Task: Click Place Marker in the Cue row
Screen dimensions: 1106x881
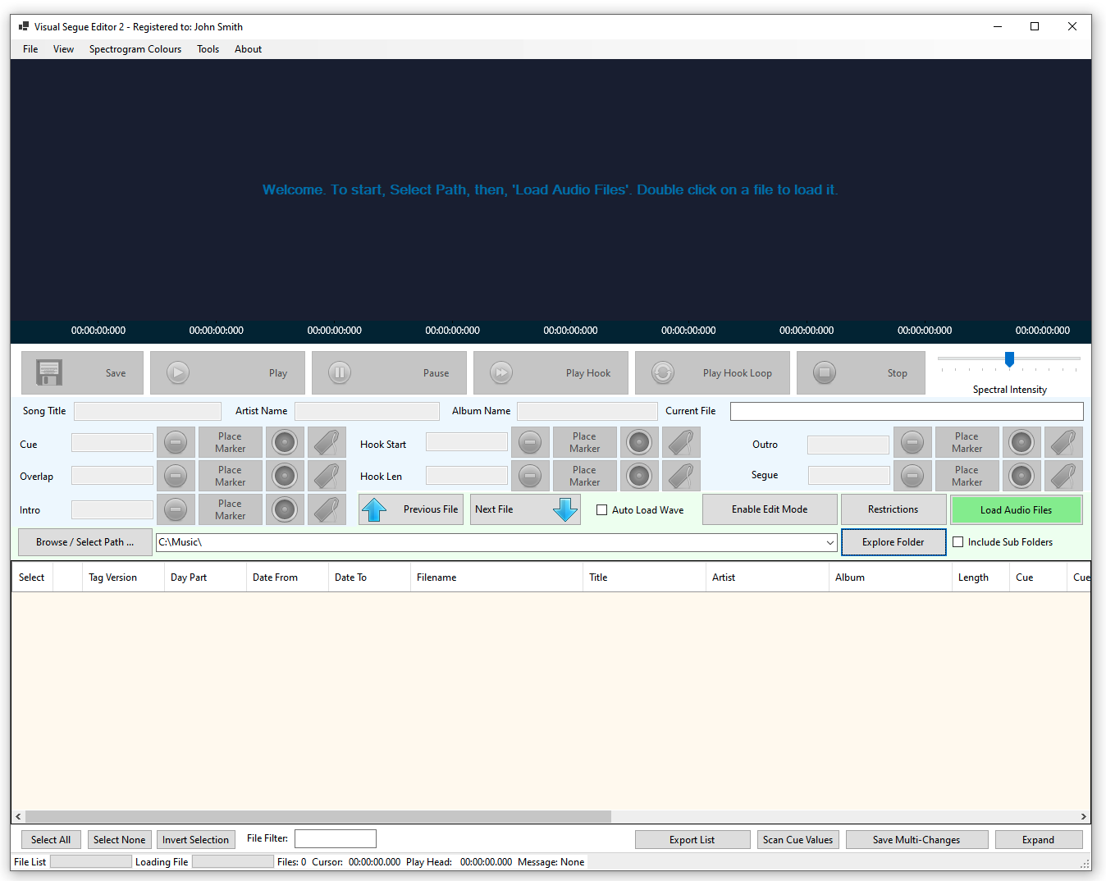Action: click(x=231, y=442)
